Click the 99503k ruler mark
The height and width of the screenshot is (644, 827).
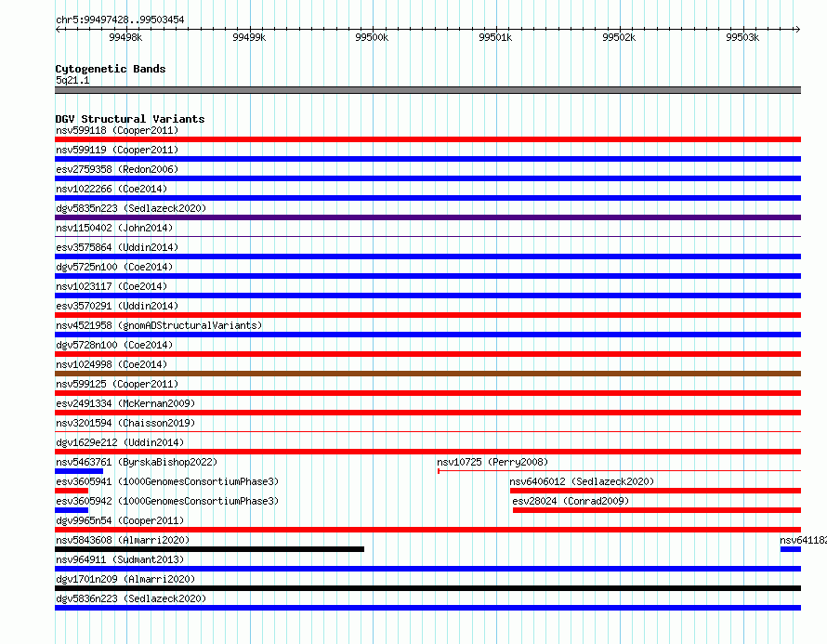click(742, 37)
